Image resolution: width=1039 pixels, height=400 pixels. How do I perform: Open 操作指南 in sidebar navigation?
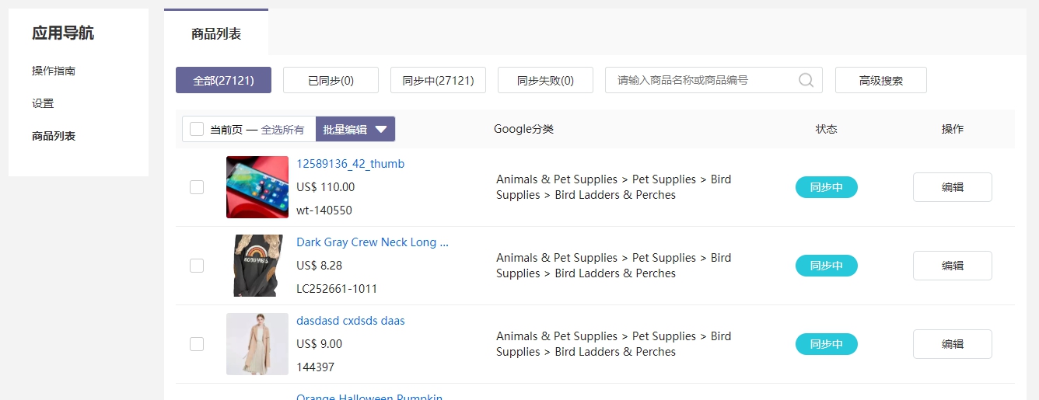click(54, 71)
